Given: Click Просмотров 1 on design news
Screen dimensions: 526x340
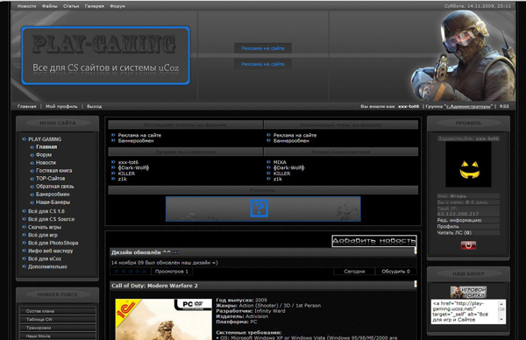Looking at the screenshot, I should [172, 272].
